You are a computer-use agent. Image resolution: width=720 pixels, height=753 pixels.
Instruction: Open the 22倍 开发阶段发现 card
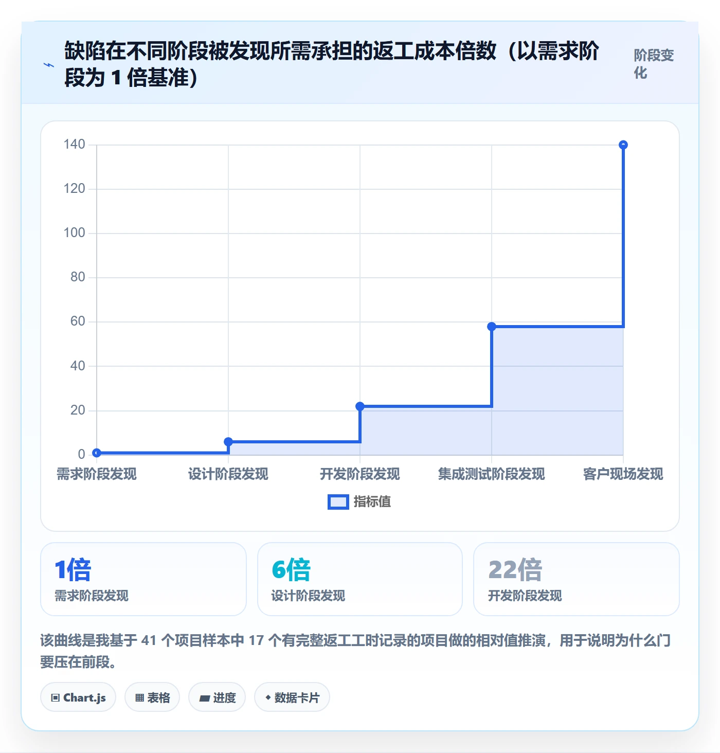pos(577,579)
